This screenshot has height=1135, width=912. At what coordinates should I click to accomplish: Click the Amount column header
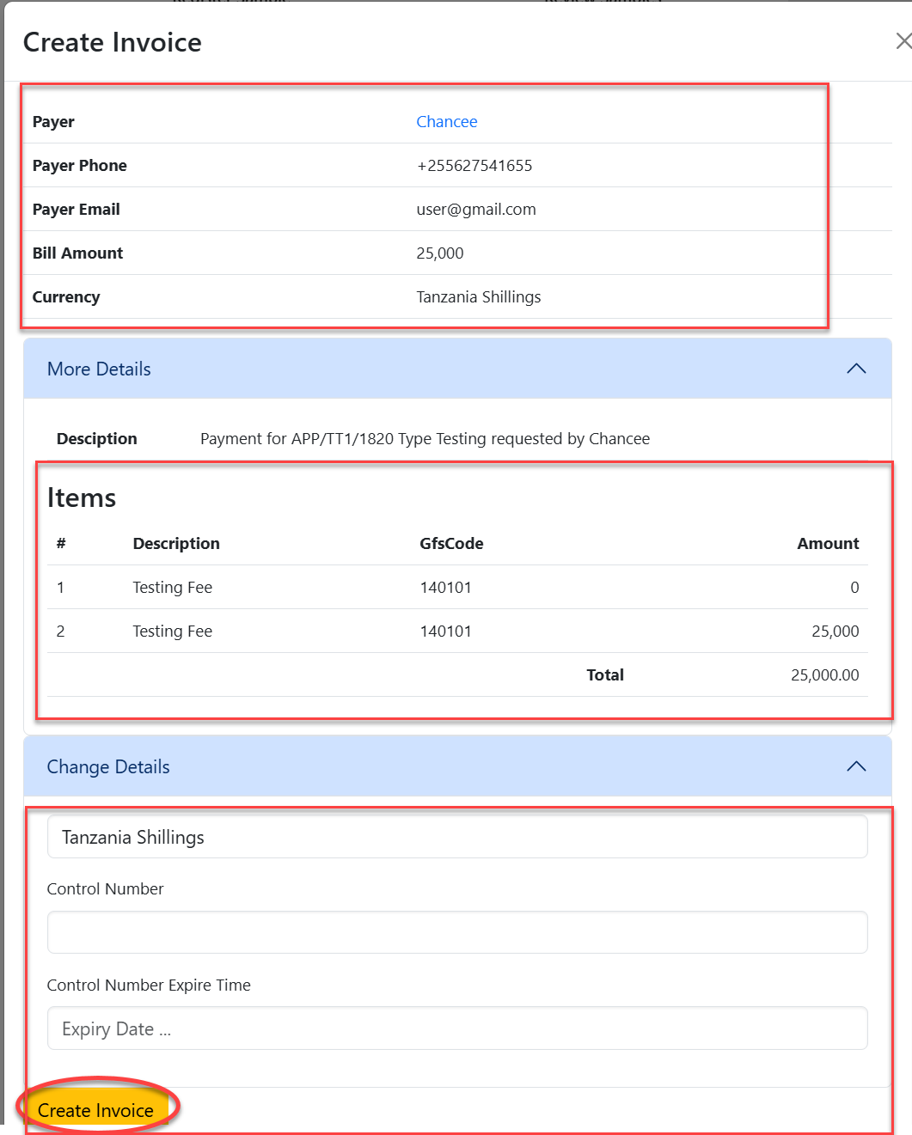click(x=827, y=544)
